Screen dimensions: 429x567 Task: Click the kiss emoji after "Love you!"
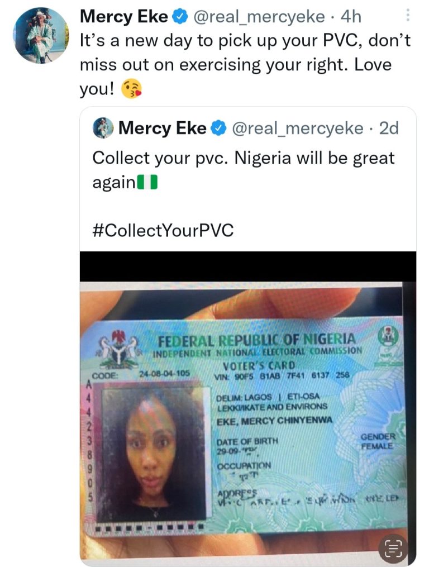tap(131, 88)
